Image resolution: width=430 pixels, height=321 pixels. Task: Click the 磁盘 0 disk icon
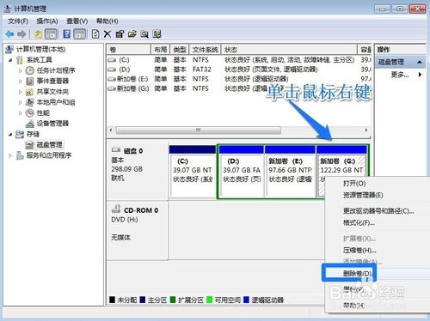(x=116, y=149)
